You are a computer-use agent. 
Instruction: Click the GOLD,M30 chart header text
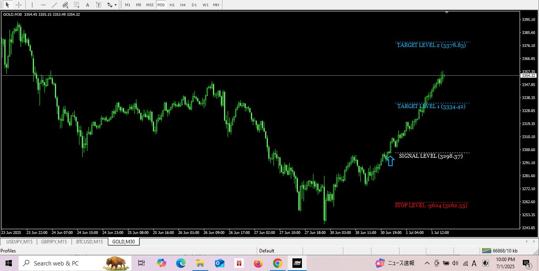tap(41, 15)
